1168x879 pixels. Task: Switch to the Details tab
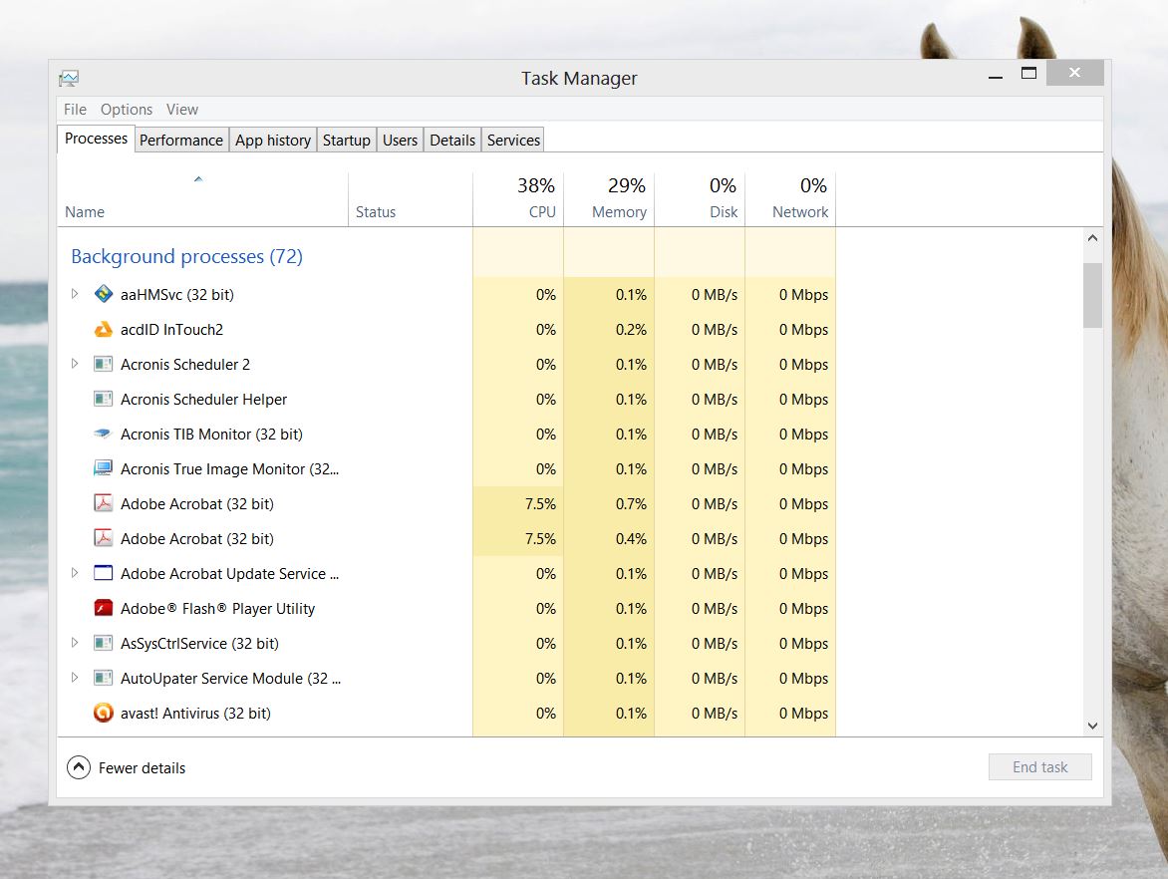(452, 141)
